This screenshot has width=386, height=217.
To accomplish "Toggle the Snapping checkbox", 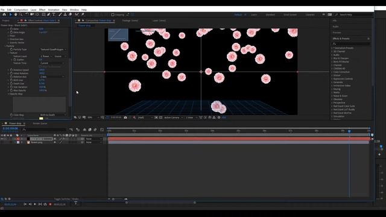I will (x=113, y=14).
